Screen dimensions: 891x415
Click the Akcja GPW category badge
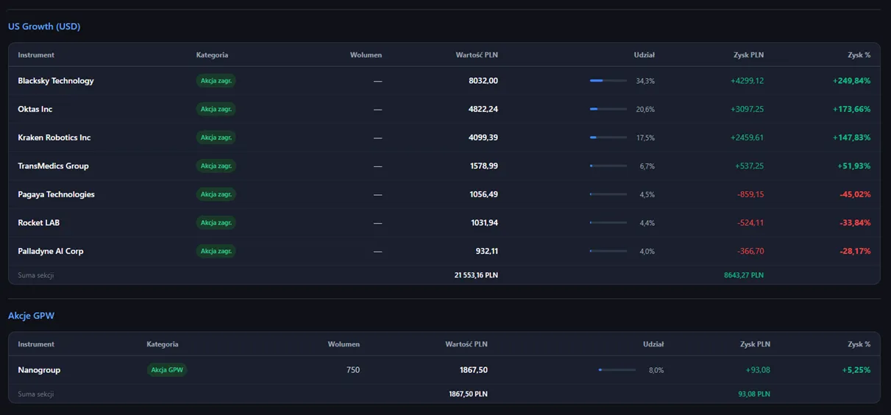167,370
